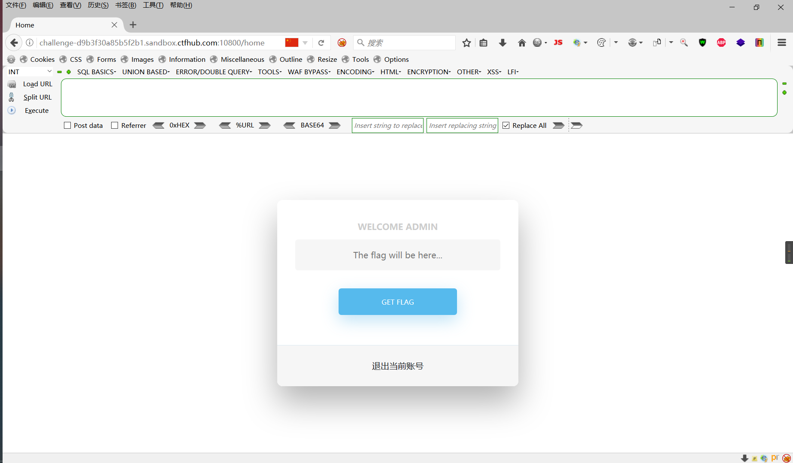Click the Execute button label
This screenshot has height=463, width=793.
tap(36, 111)
